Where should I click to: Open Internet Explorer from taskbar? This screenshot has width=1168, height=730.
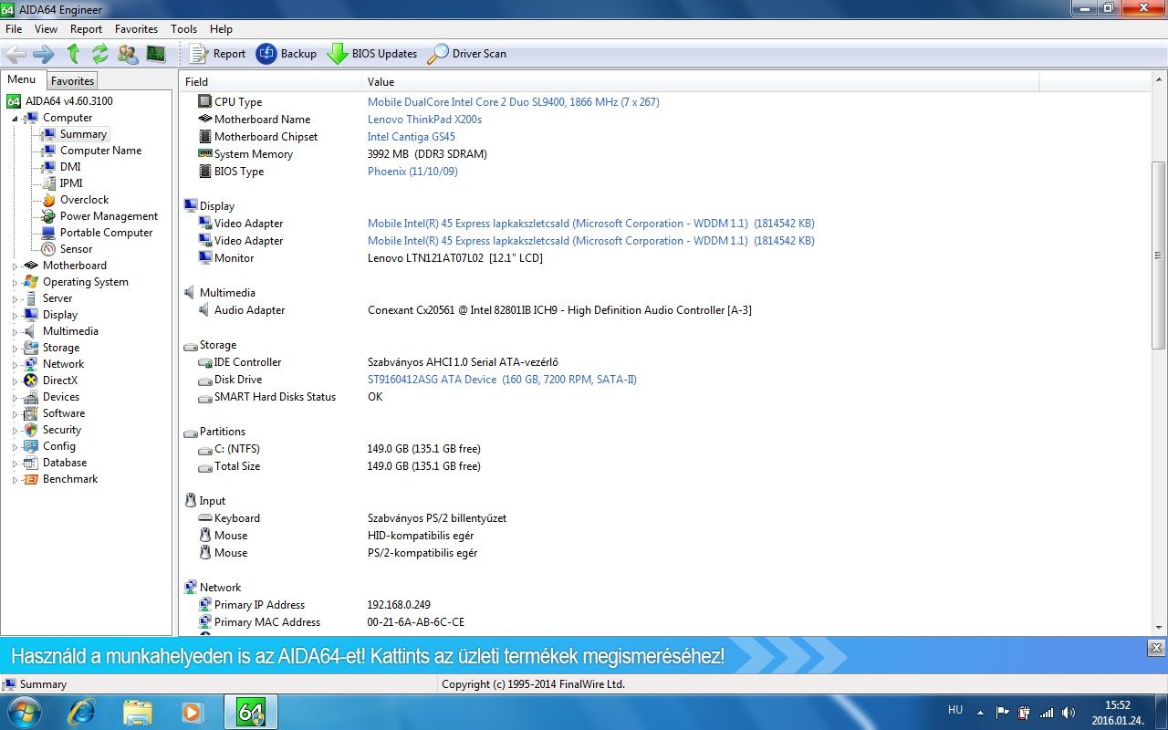tap(81, 712)
